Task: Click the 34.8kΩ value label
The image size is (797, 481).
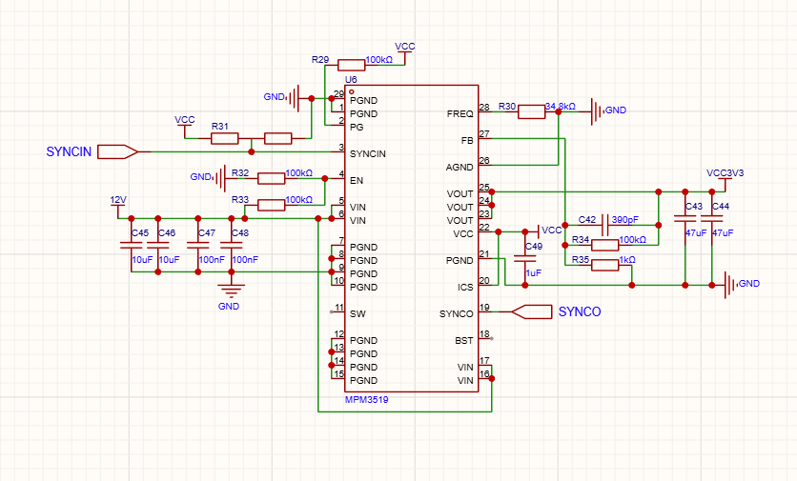Action: coord(560,106)
